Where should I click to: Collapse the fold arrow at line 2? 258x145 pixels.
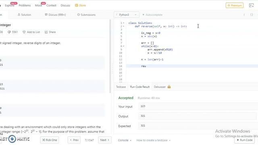point(124,26)
